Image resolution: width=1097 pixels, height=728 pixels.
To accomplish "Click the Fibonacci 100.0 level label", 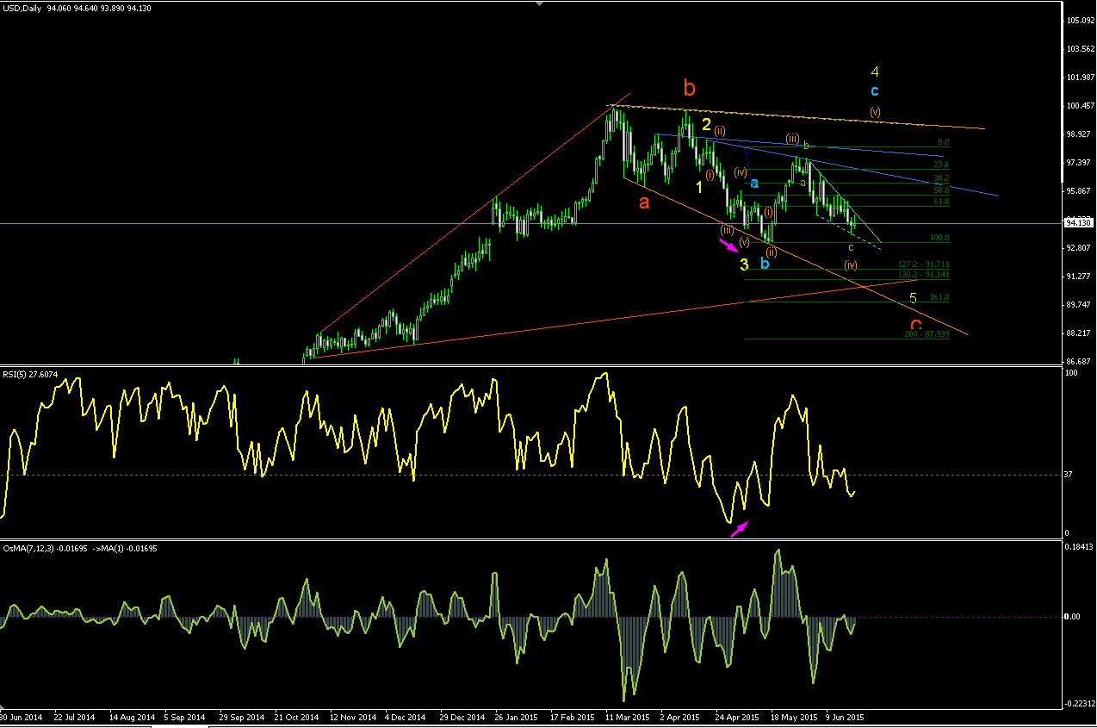I will tap(939, 238).
